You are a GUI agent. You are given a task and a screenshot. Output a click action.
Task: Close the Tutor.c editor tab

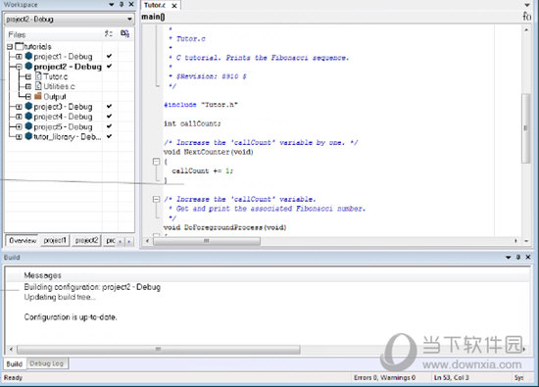pos(174,6)
